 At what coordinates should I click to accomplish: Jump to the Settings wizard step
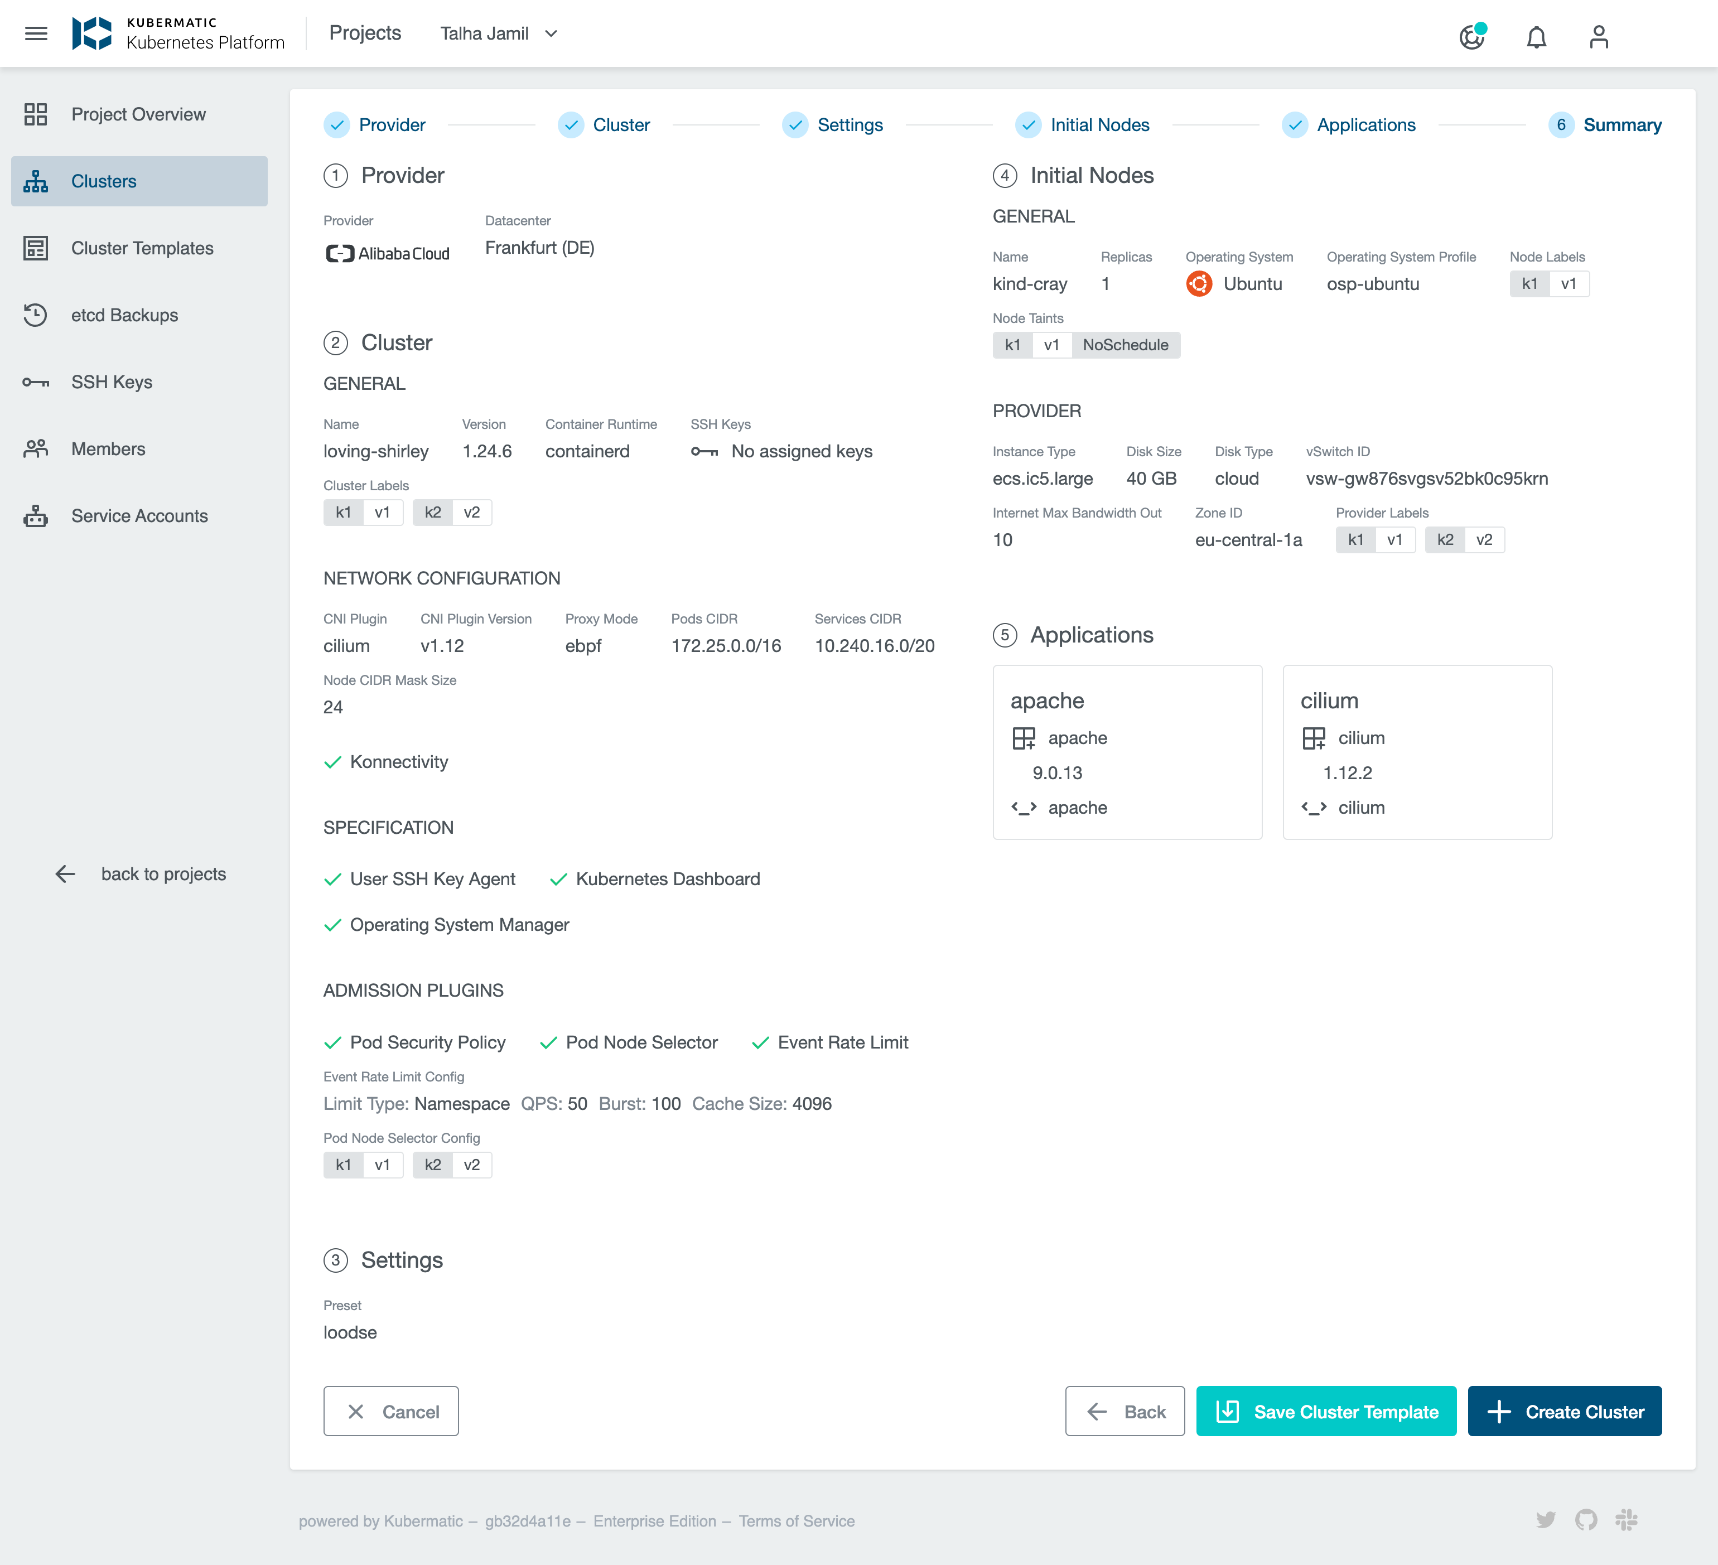pyautogui.click(x=833, y=124)
